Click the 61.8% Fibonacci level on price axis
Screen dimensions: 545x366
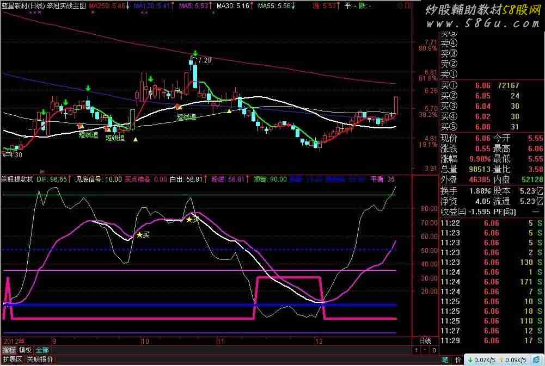tap(427, 79)
